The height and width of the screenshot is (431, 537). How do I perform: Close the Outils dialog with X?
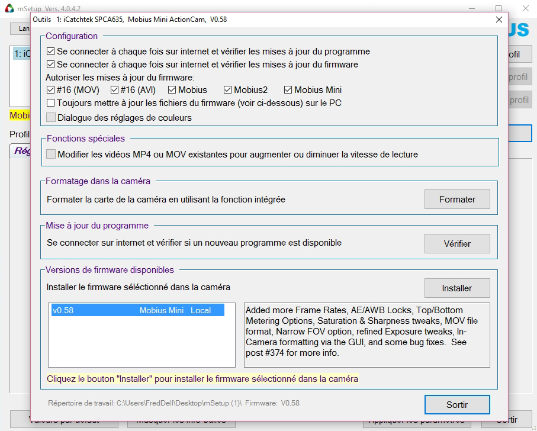[499, 20]
